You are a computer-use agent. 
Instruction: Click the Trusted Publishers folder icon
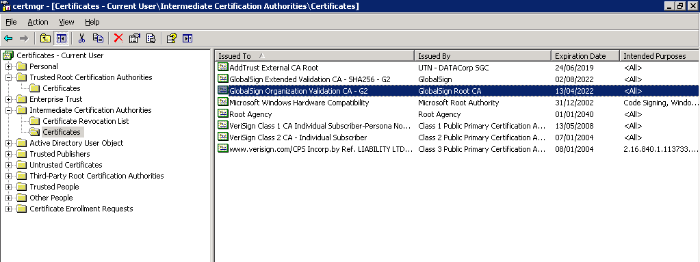pos(21,154)
